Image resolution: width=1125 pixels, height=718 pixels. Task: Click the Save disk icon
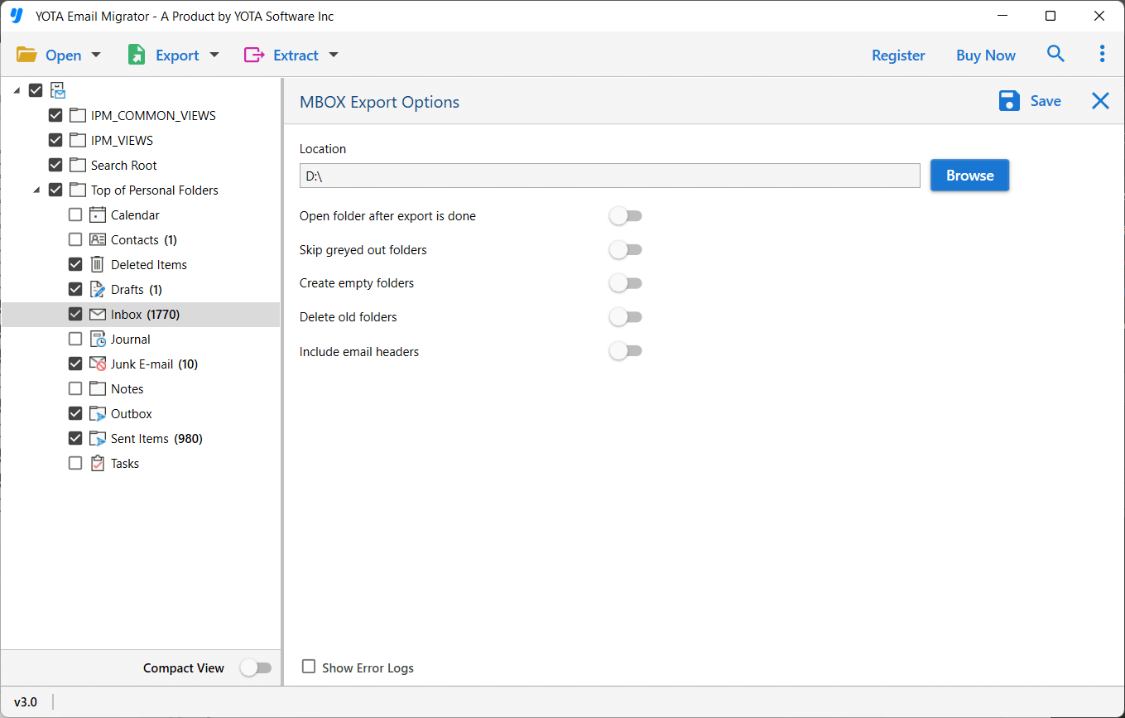pos(1009,100)
